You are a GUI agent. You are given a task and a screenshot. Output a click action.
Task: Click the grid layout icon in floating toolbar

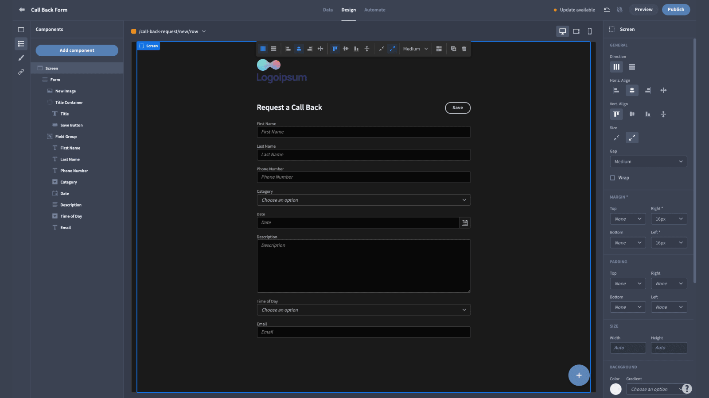439,49
